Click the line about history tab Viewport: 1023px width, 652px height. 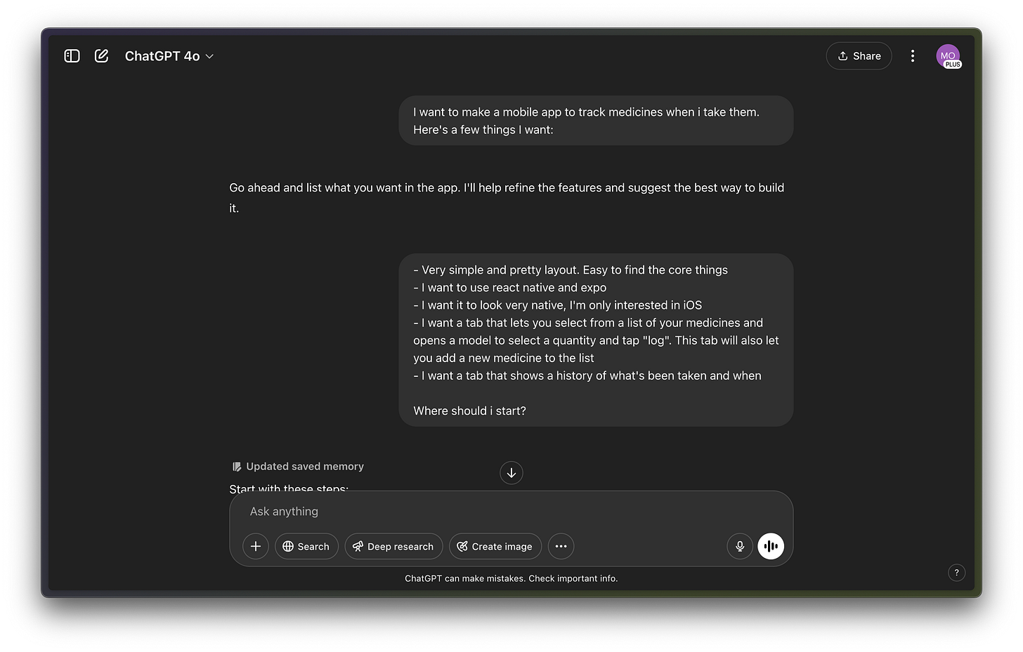coord(587,375)
